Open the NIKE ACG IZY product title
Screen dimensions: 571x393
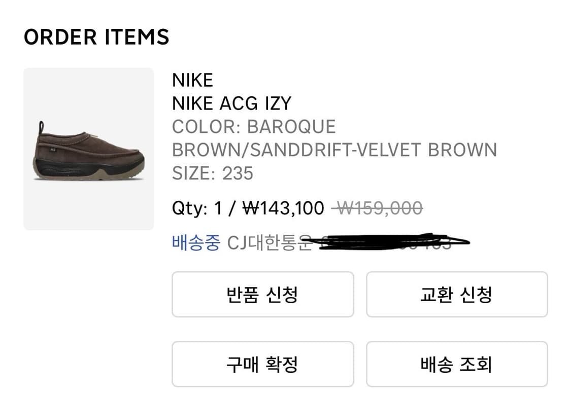[231, 103]
